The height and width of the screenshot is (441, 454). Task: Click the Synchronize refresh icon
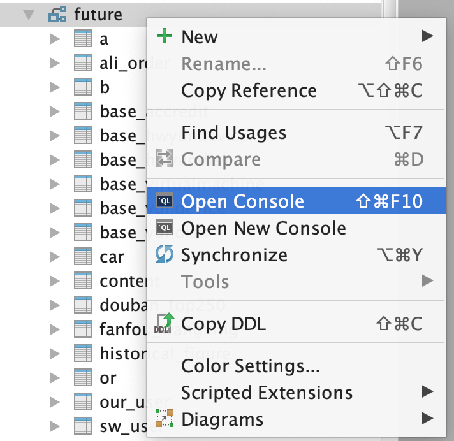pos(165,255)
